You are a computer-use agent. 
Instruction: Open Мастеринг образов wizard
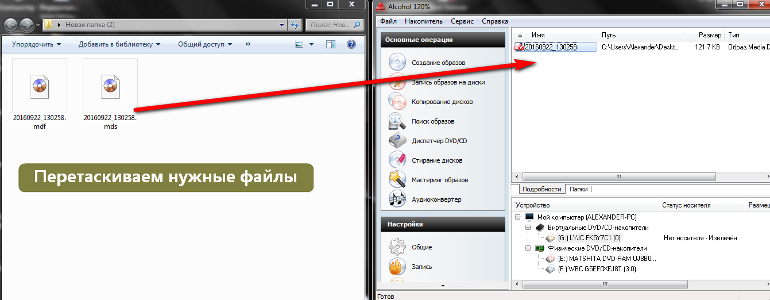[440, 180]
